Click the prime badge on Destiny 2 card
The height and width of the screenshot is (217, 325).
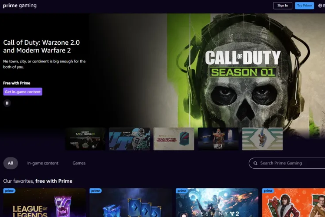pos(182,191)
